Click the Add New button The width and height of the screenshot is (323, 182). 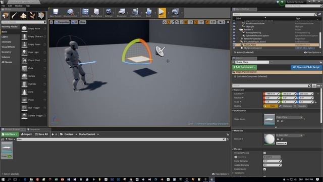pyautogui.click(x=10, y=134)
